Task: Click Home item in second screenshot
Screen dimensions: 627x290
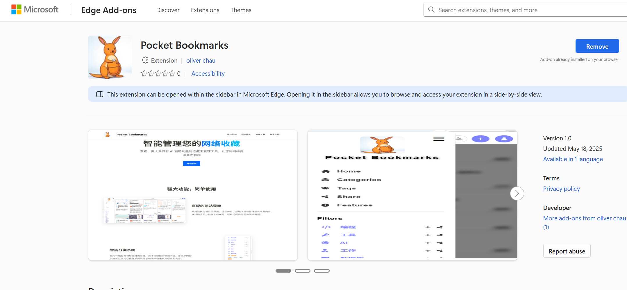Action: pos(341,171)
